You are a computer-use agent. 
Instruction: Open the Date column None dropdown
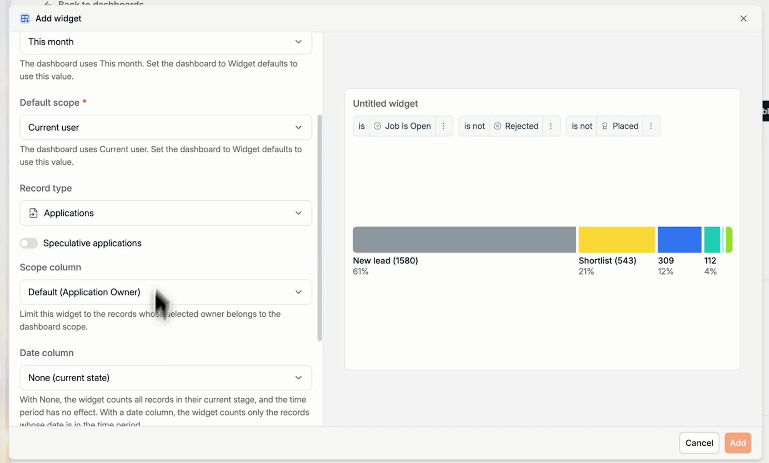(x=166, y=378)
